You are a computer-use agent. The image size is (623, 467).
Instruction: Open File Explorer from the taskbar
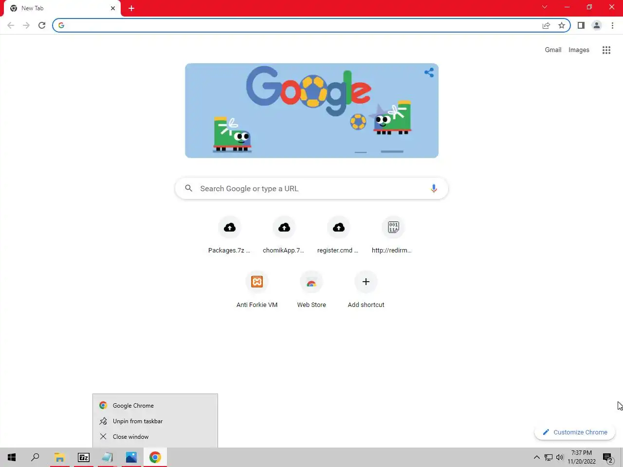point(60,457)
